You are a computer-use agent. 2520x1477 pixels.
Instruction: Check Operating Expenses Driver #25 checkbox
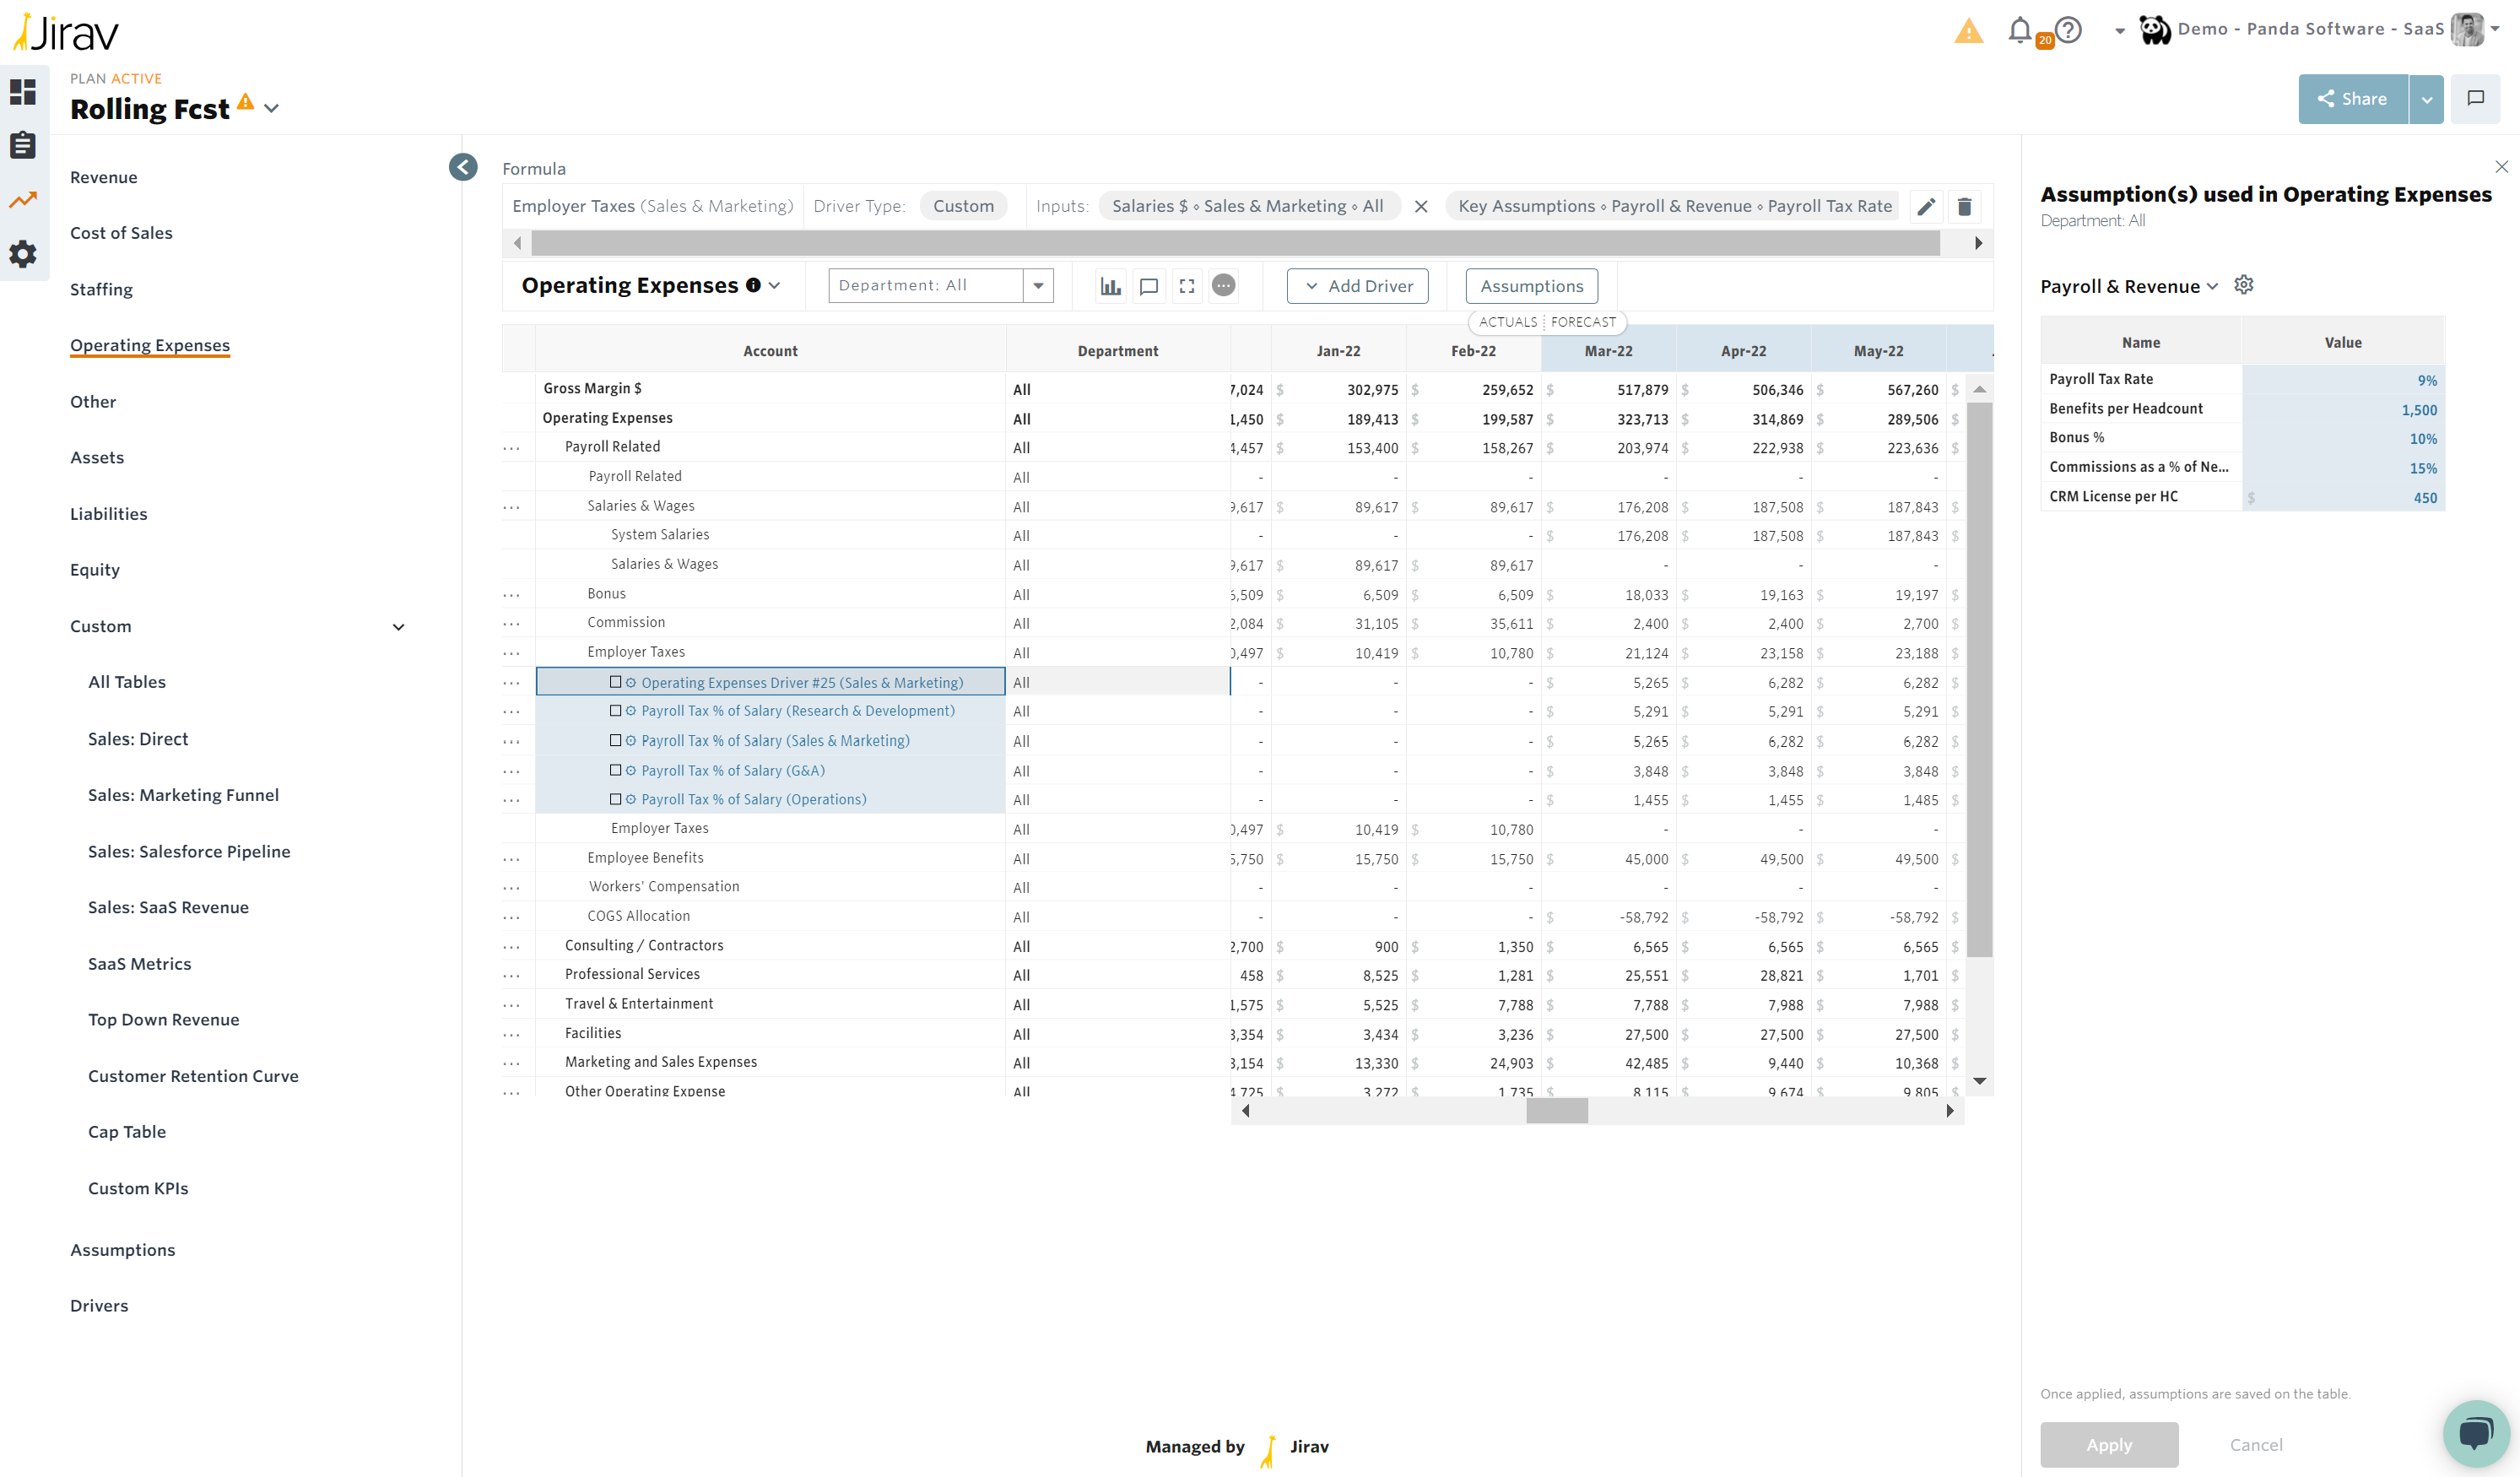pyautogui.click(x=616, y=682)
